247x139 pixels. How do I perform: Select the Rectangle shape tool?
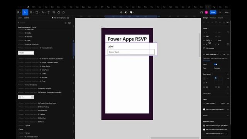[x=37, y=12]
